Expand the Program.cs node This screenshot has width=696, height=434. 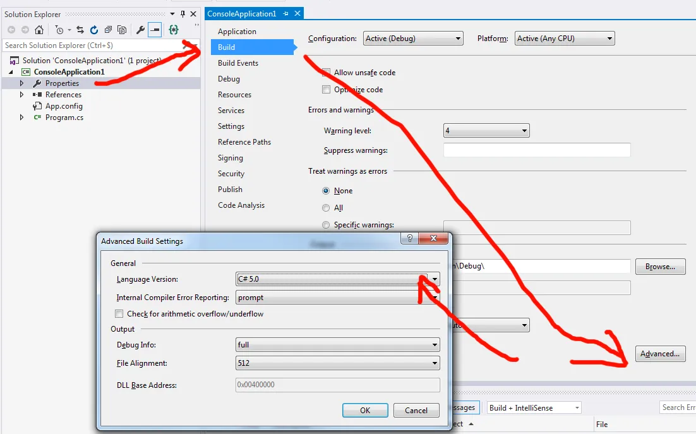pos(21,117)
